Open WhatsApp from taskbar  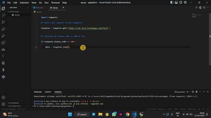114,114
